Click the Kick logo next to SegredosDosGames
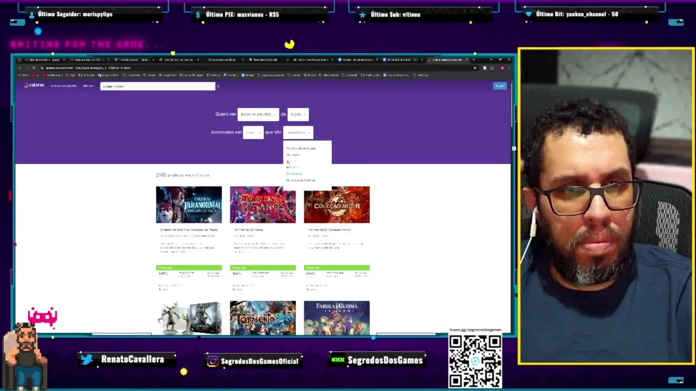The height and width of the screenshot is (391, 696). [x=338, y=360]
